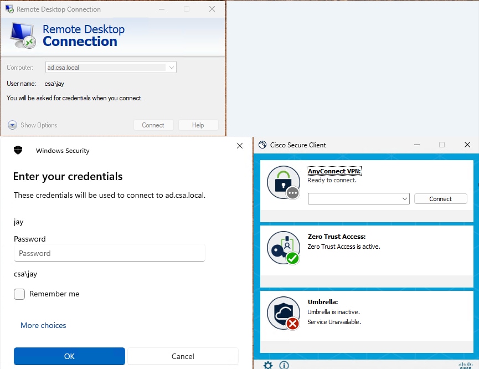Image resolution: width=479 pixels, height=369 pixels.
Task: Click the Zero Trust Access key badge icon
Action: coord(284,248)
